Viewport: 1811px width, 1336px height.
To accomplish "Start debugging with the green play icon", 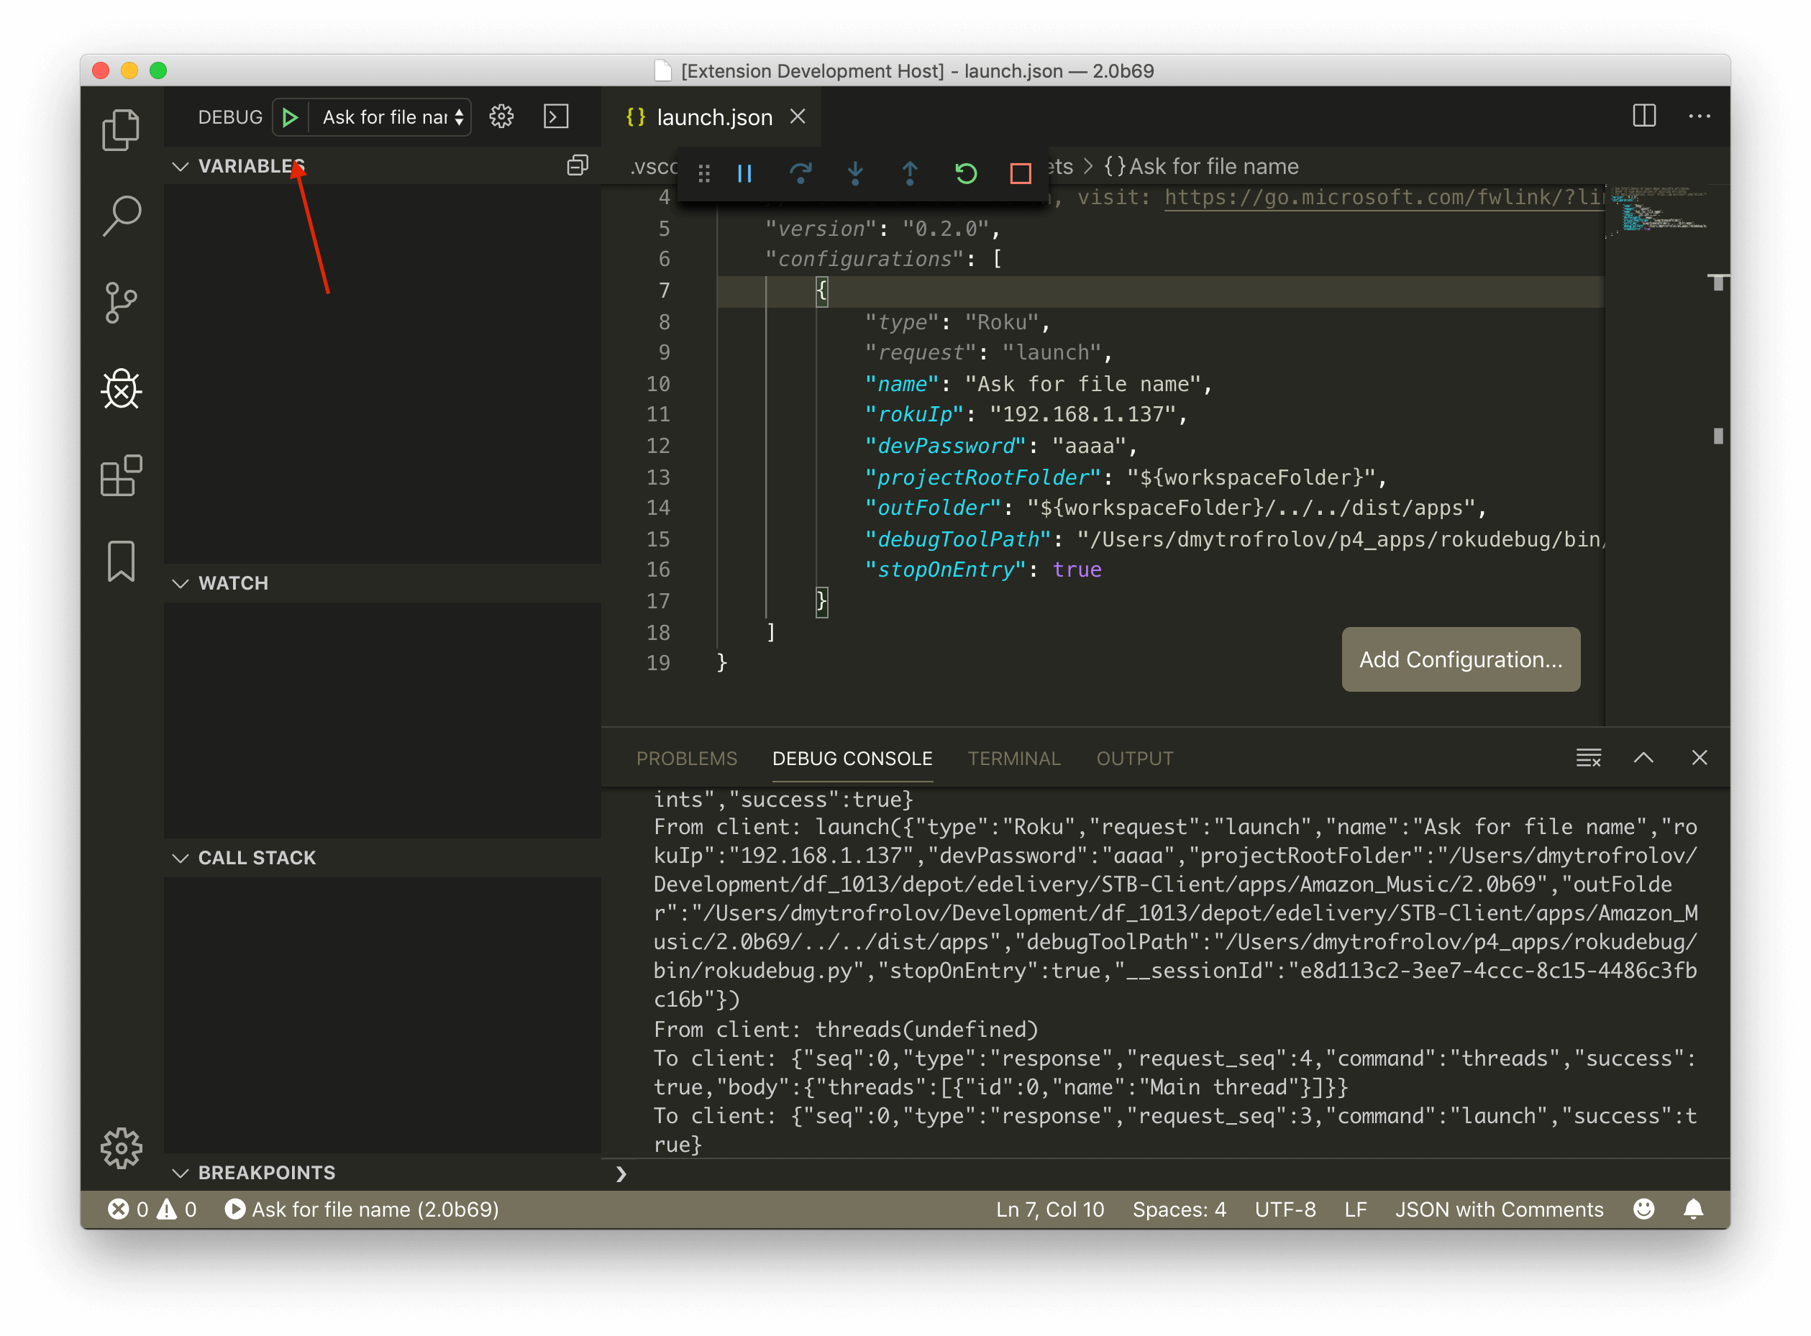I will coord(291,116).
